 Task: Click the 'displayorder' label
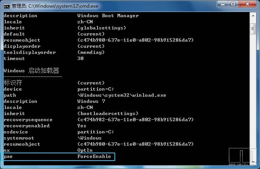pyautogui.click(x=22, y=46)
